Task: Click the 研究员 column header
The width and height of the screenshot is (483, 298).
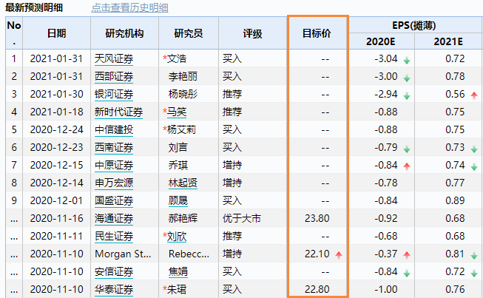Action: [189, 33]
